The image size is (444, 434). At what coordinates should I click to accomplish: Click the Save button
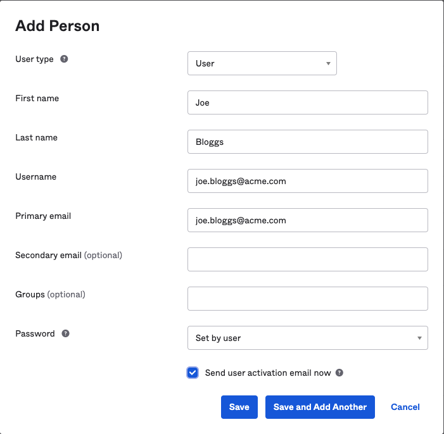coord(239,407)
